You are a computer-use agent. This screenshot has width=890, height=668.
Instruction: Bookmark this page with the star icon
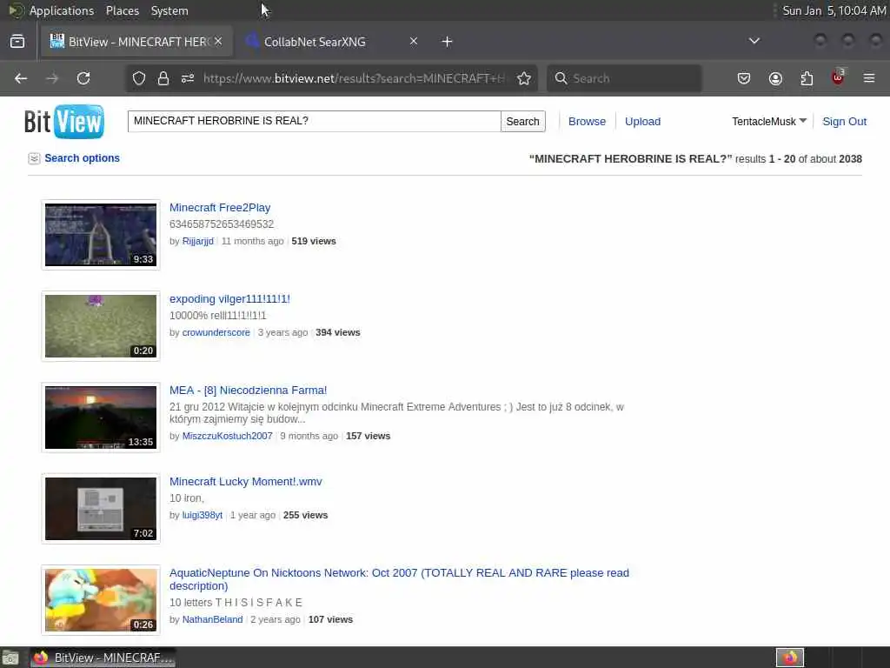tap(524, 78)
